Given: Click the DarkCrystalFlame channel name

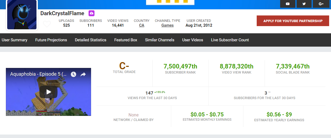Looking at the screenshot, I should coord(62,13).
